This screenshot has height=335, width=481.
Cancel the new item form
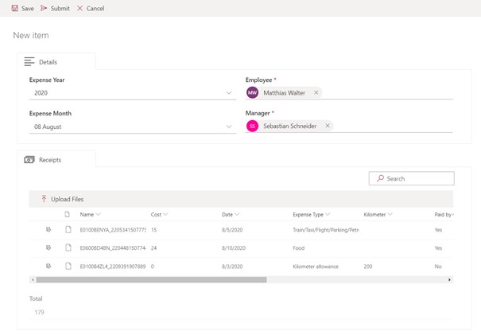click(x=91, y=8)
